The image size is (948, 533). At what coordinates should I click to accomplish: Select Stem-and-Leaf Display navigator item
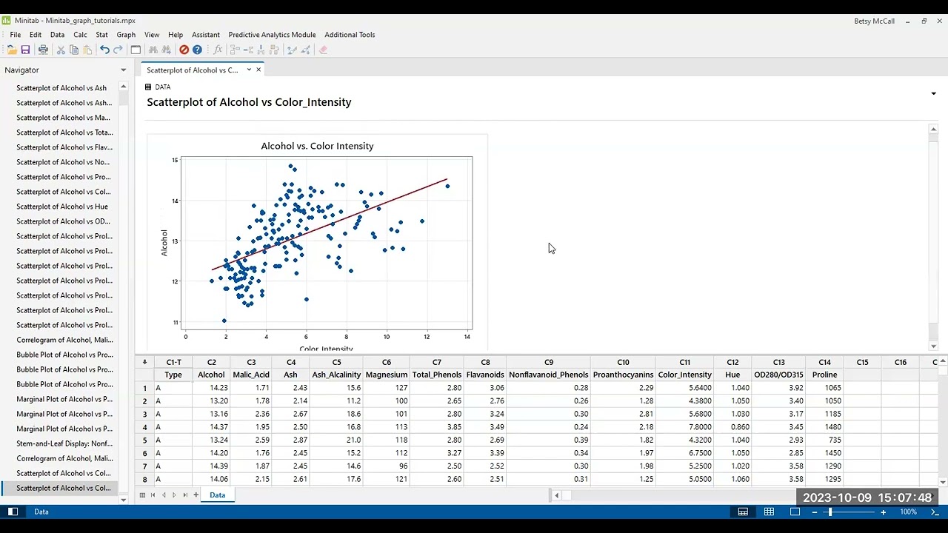pyautogui.click(x=64, y=443)
